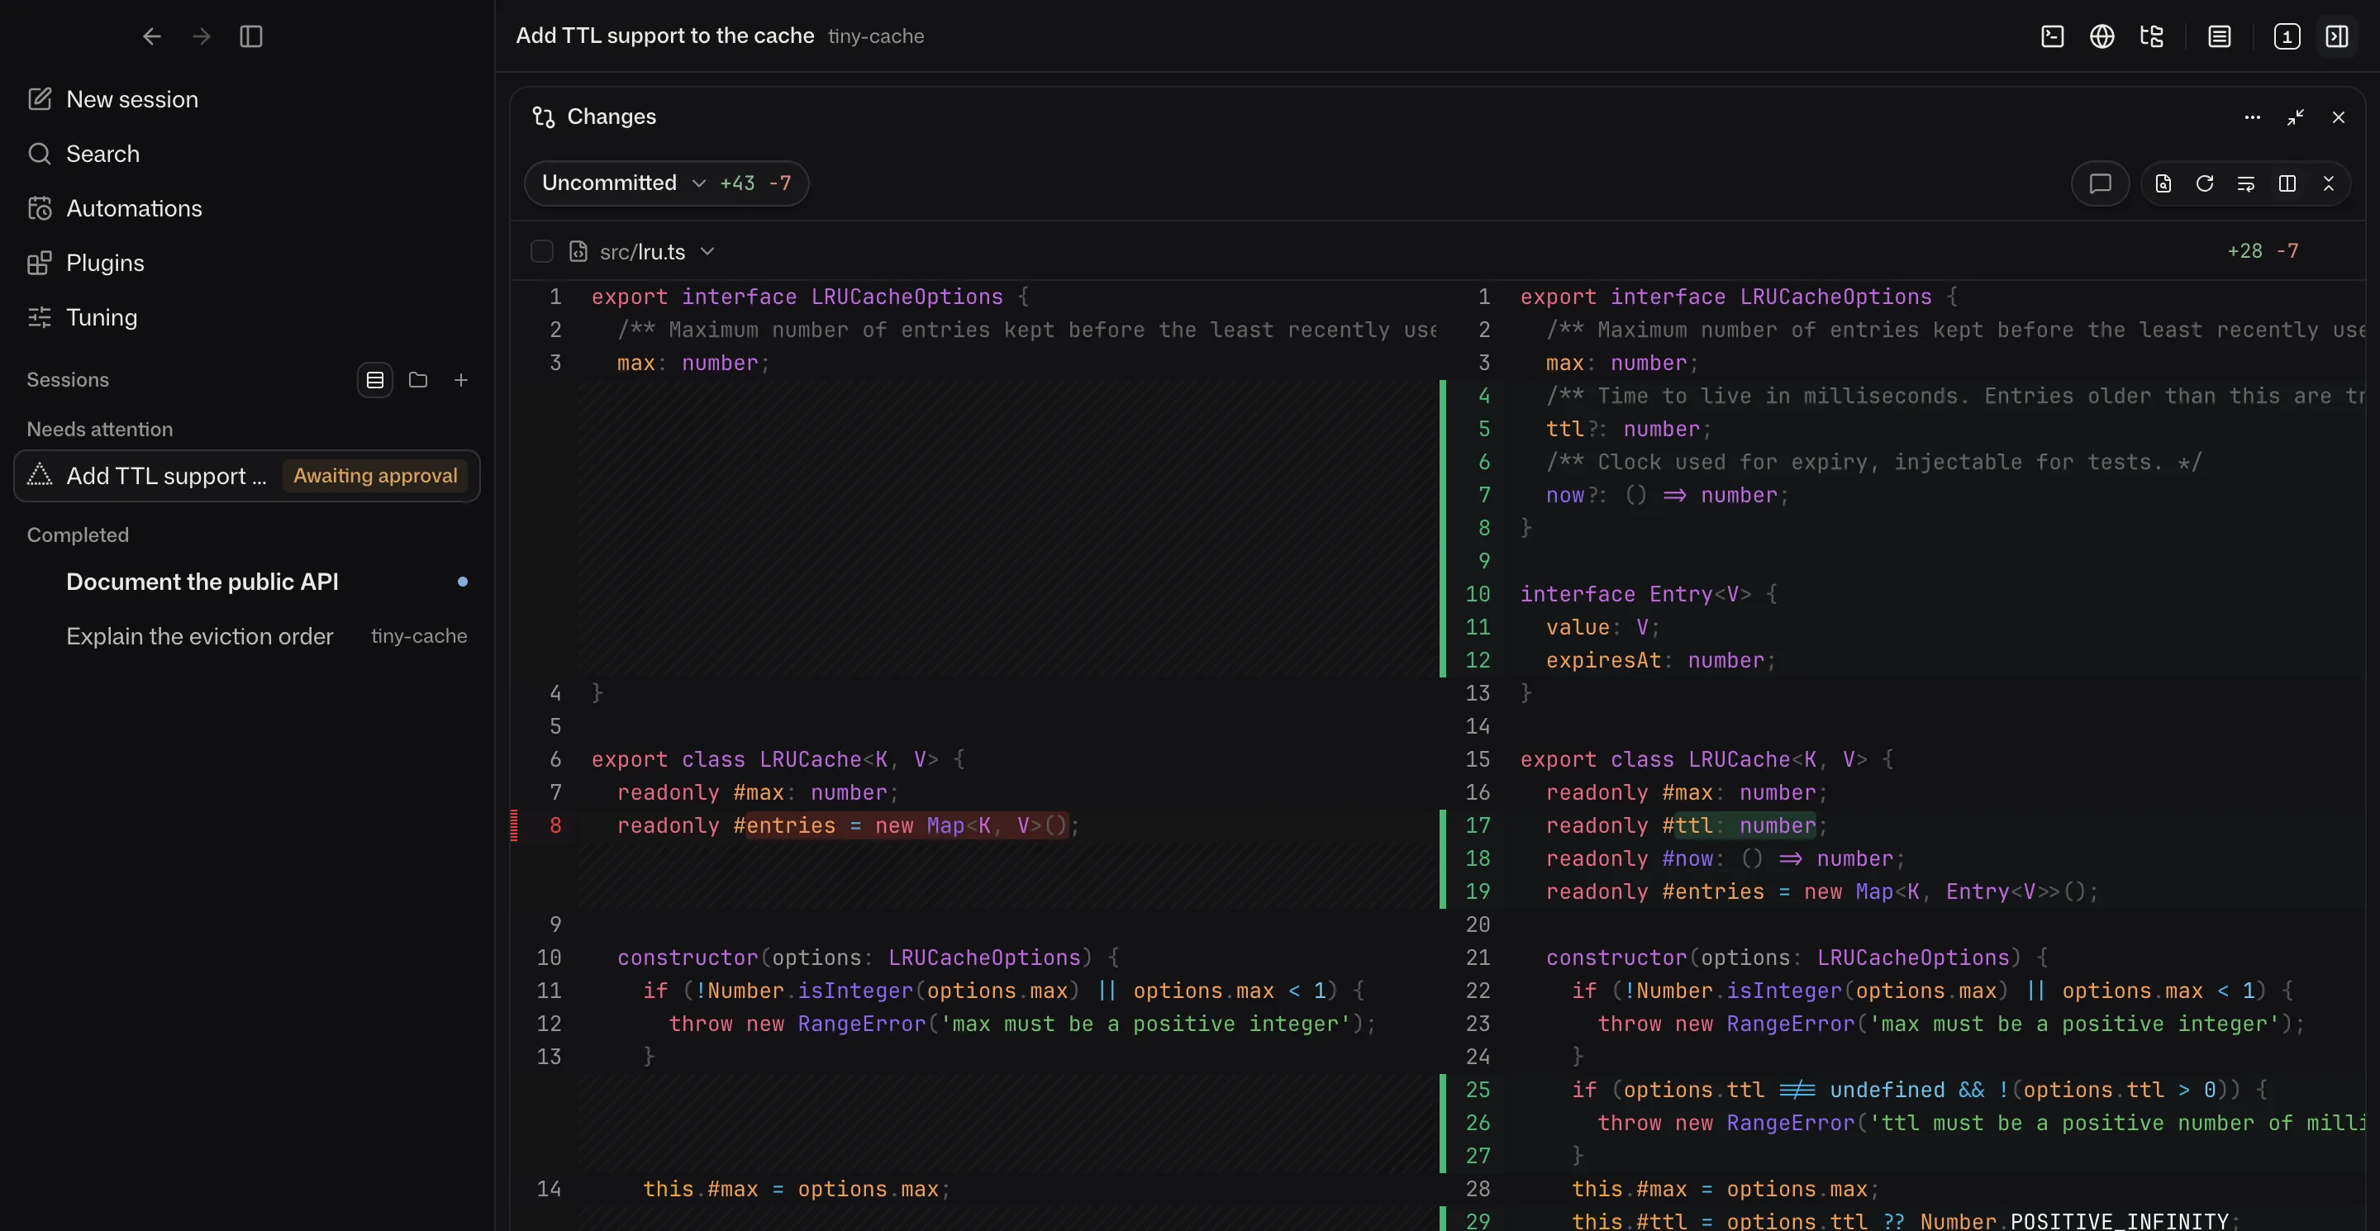Check the src/lru.ts file checkbox
The width and height of the screenshot is (2380, 1231).
pos(542,251)
